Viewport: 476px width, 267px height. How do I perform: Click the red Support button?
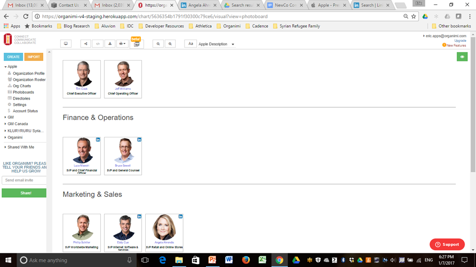point(447,245)
